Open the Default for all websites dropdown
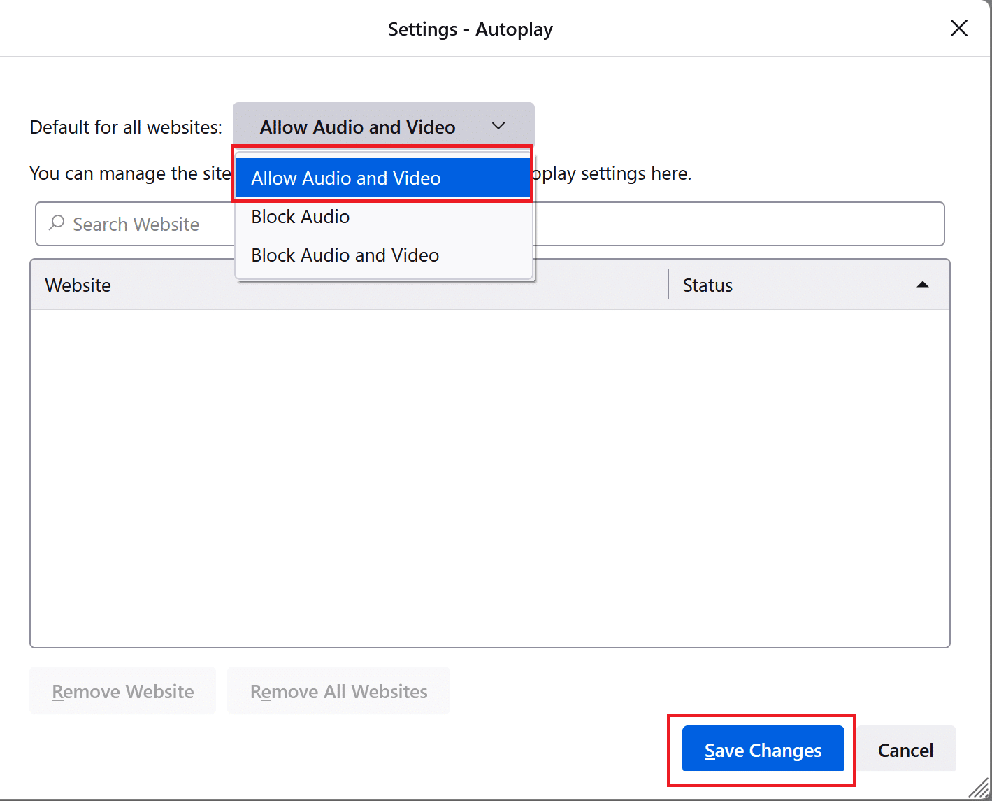 383,126
